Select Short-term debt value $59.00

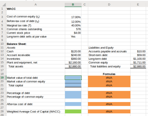click(x=138, y=55)
